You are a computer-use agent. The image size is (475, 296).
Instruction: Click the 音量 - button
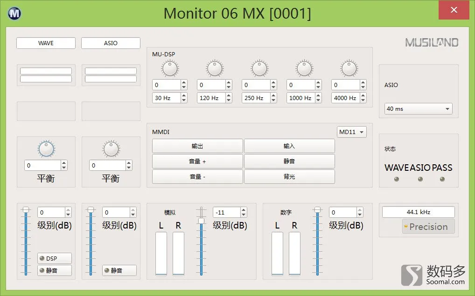(197, 177)
